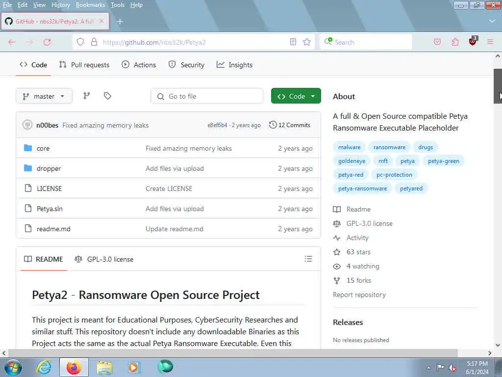This screenshot has width=502, height=377.
Task: Open the uBlock Origin extension icon
Action: coord(473,41)
